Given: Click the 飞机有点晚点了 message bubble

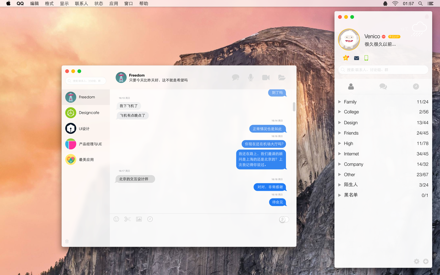Looking at the screenshot, I should [x=132, y=115].
